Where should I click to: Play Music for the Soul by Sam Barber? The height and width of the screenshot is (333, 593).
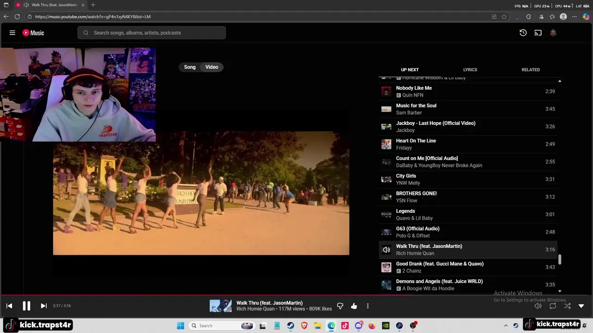[x=468, y=109]
